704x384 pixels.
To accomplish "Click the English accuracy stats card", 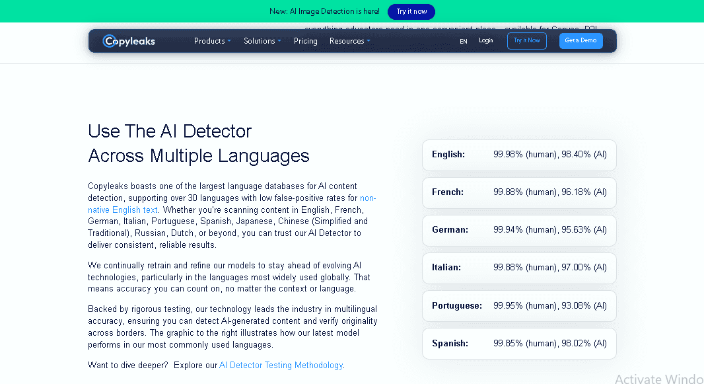I will [519, 155].
